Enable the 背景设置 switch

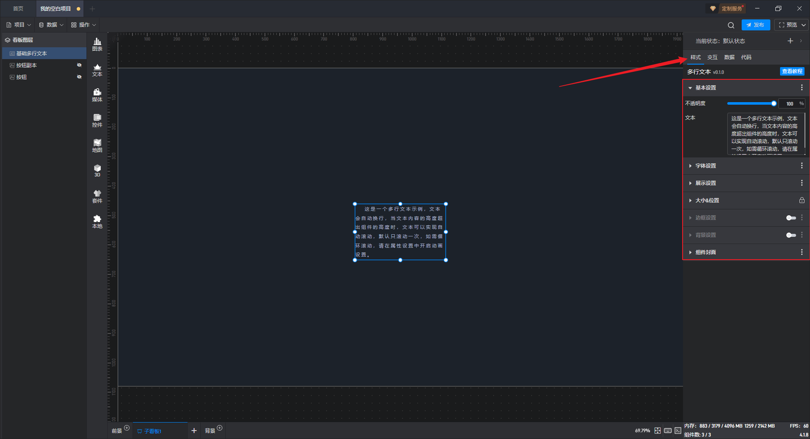click(791, 235)
